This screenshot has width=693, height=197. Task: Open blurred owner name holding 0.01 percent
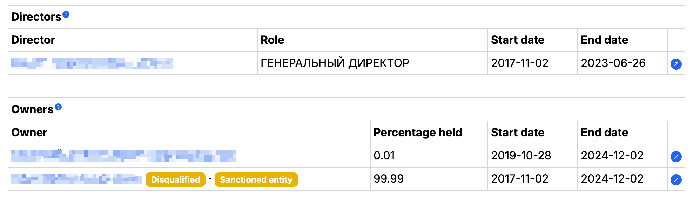tap(123, 156)
